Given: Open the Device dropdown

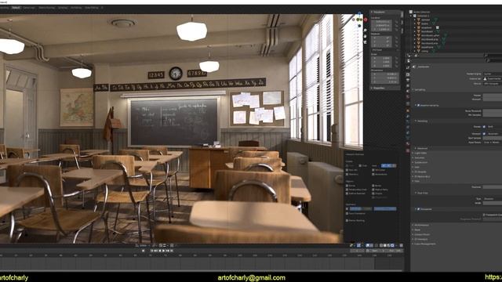Looking at the screenshot, I should coord(493,84).
